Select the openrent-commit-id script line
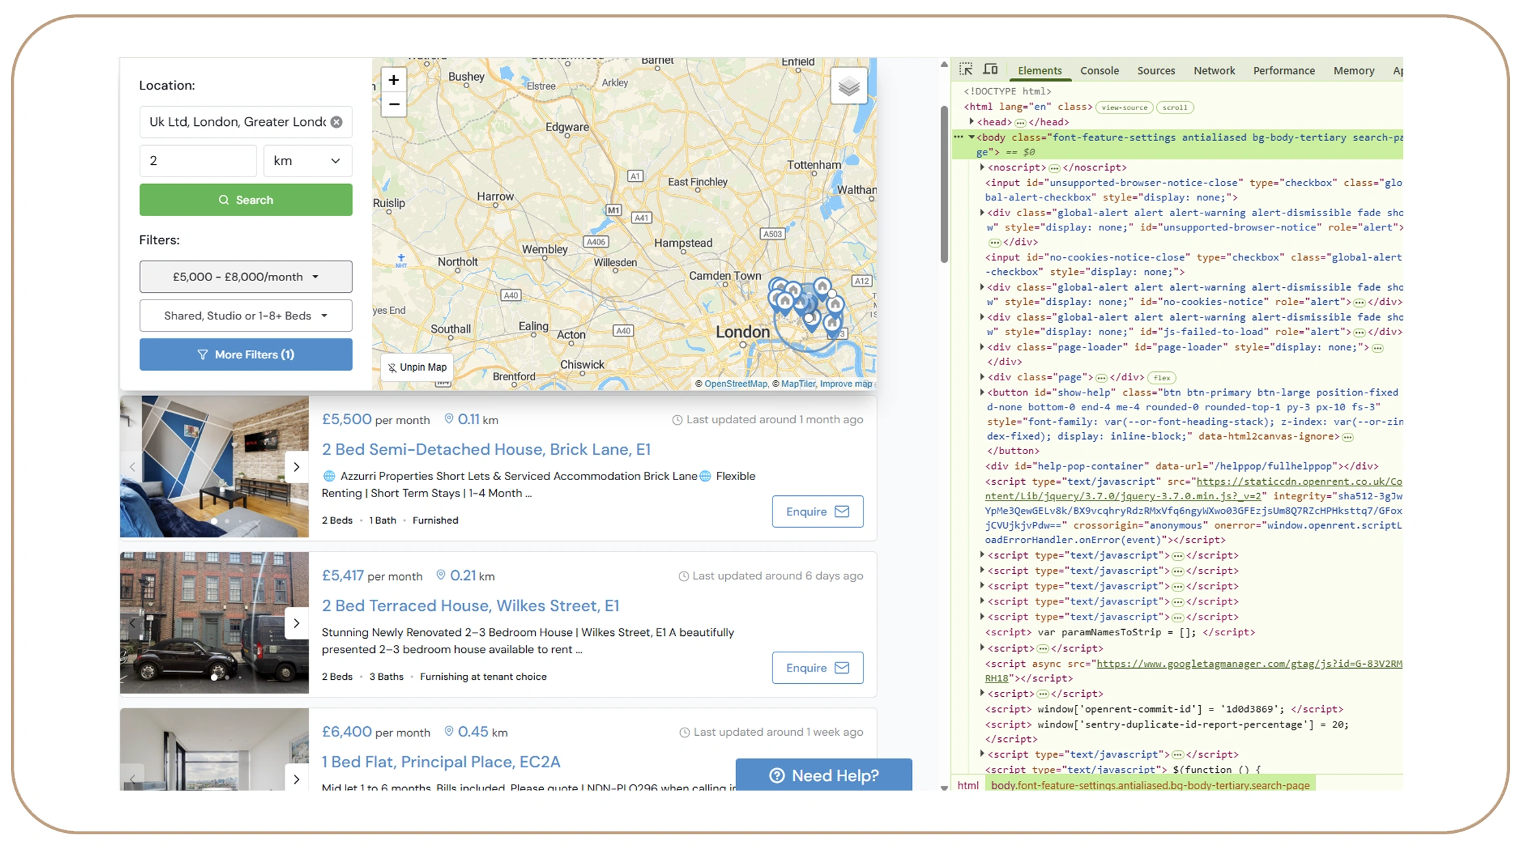The image size is (1521, 848). 1164,708
